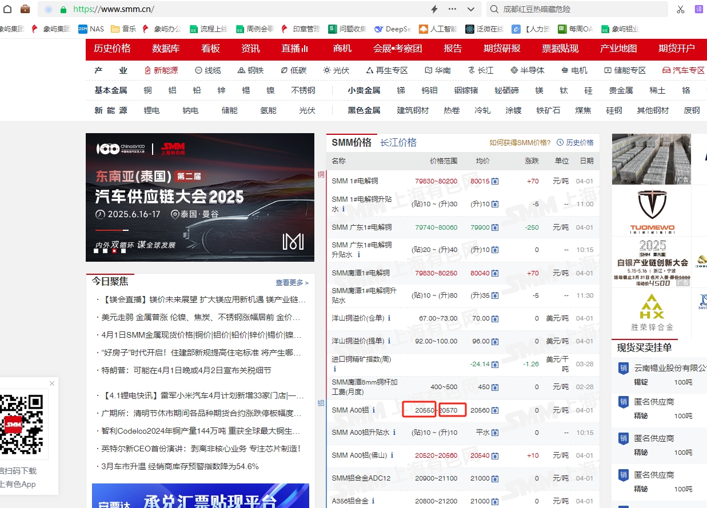Click the 查看更多 link in 今日聚焦

(291, 282)
